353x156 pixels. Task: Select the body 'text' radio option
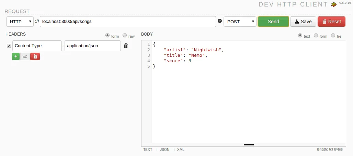[300, 36]
